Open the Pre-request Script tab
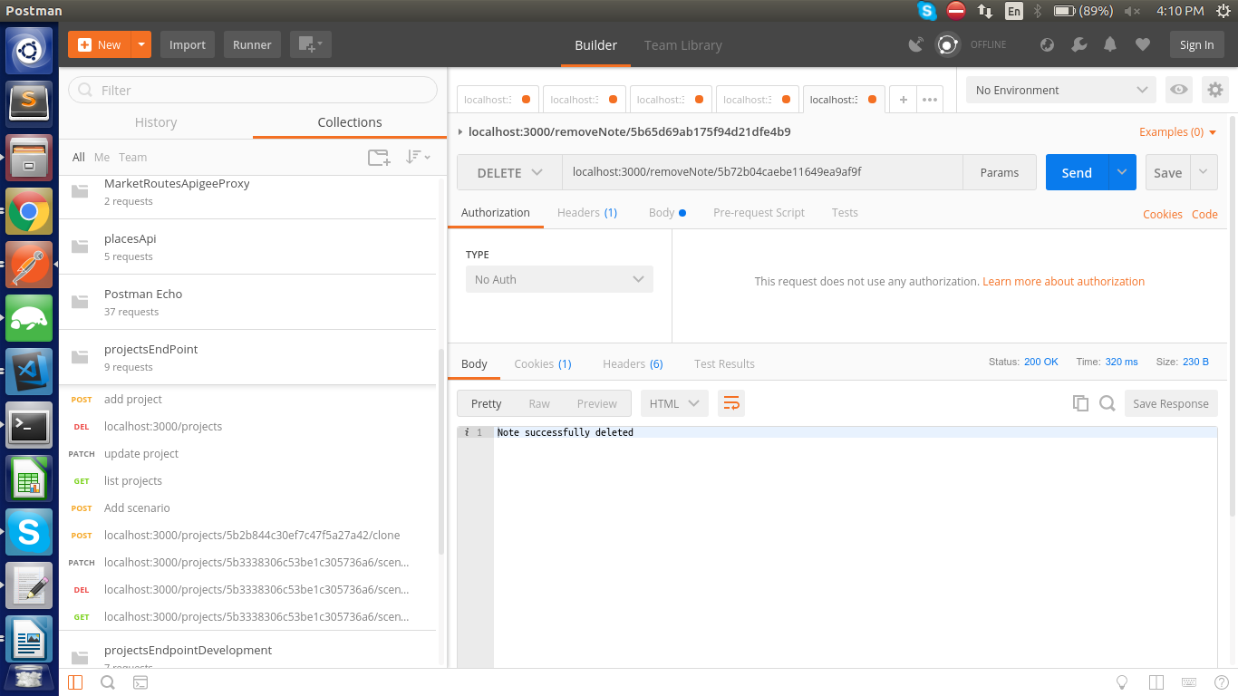Viewport: 1238px width, 696px height. click(759, 212)
